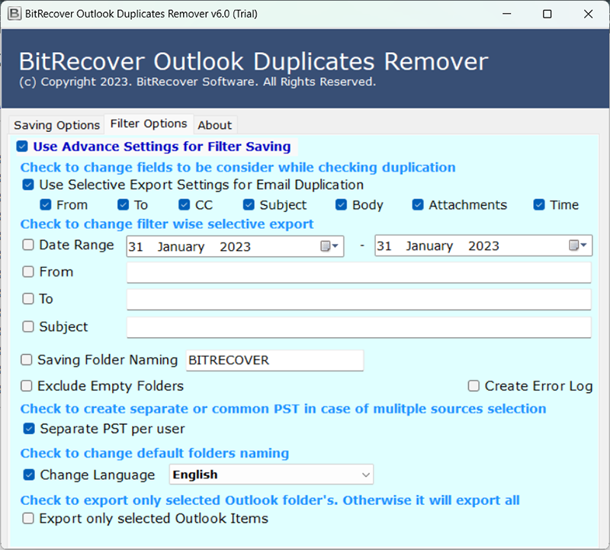
Task: Open the BitRecover app icon menu
Action: click(14, 14)
